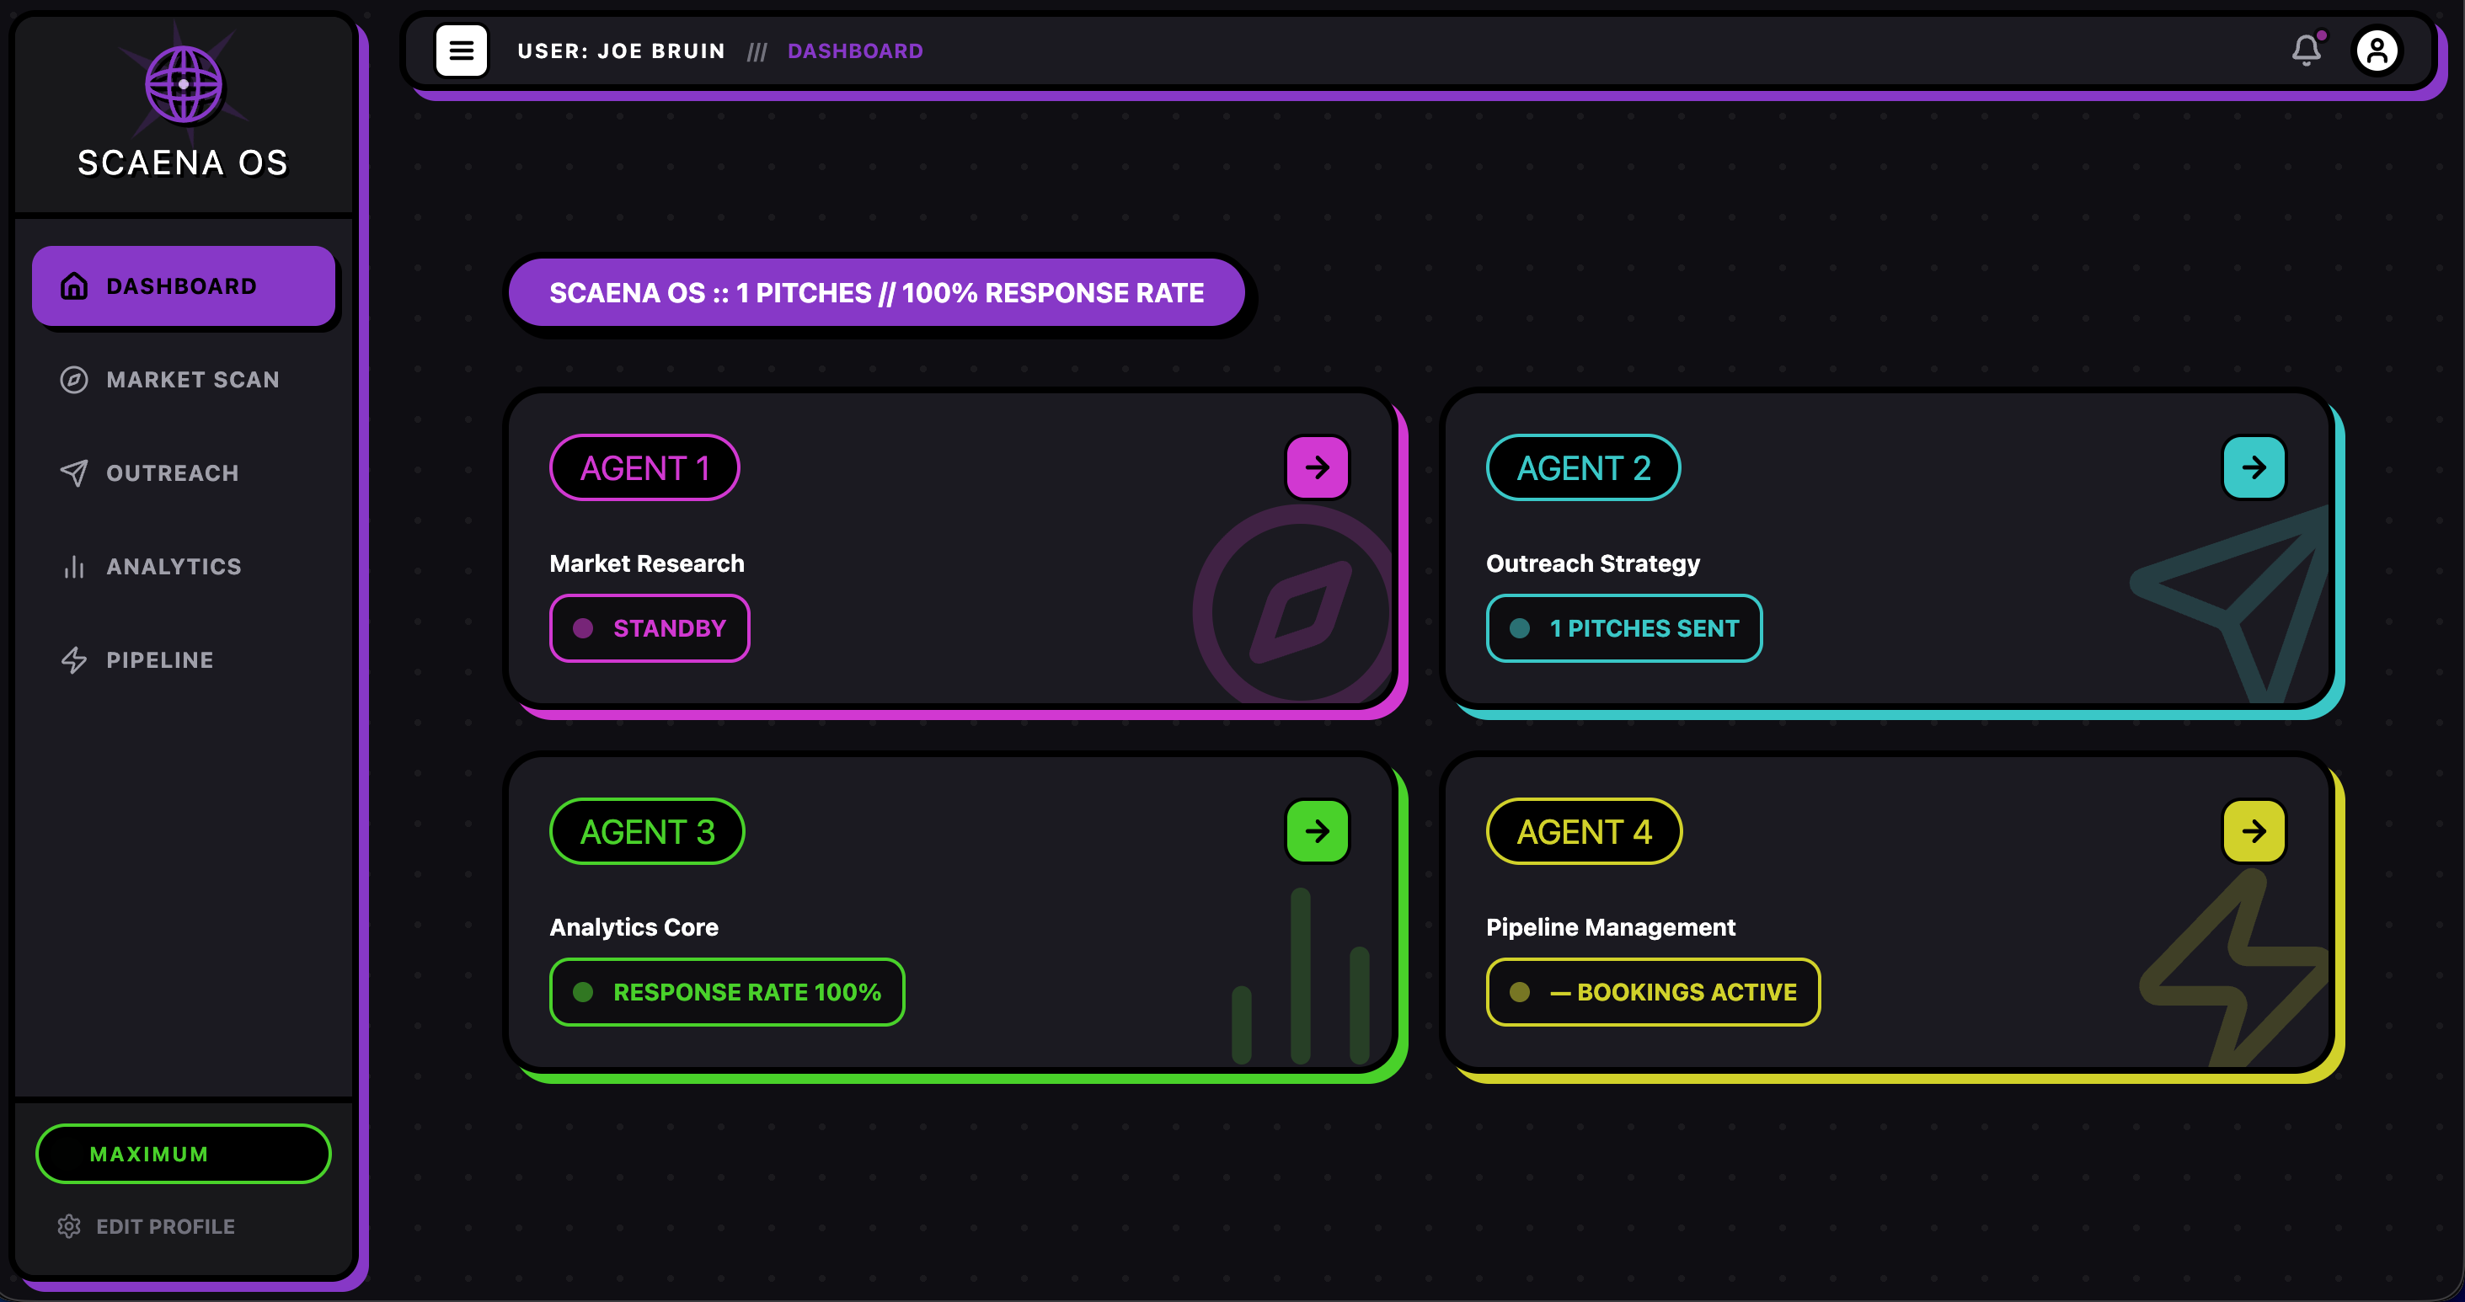
Task: Open Agent 1 with magenta arrow
Action: pos(1317,467)
